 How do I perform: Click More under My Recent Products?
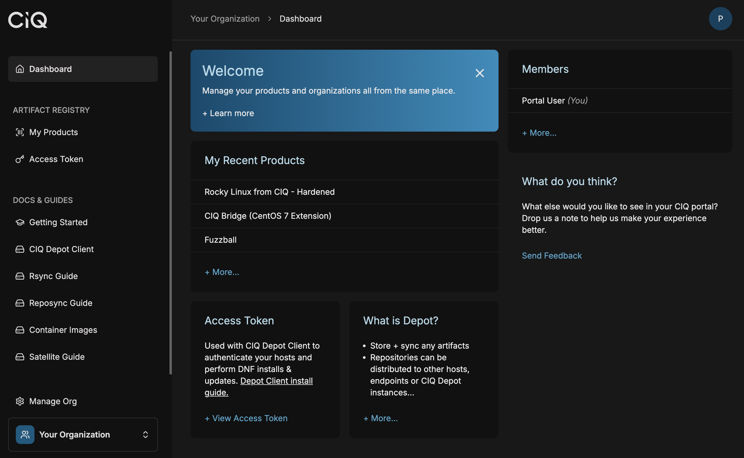[x=222, y=272]
